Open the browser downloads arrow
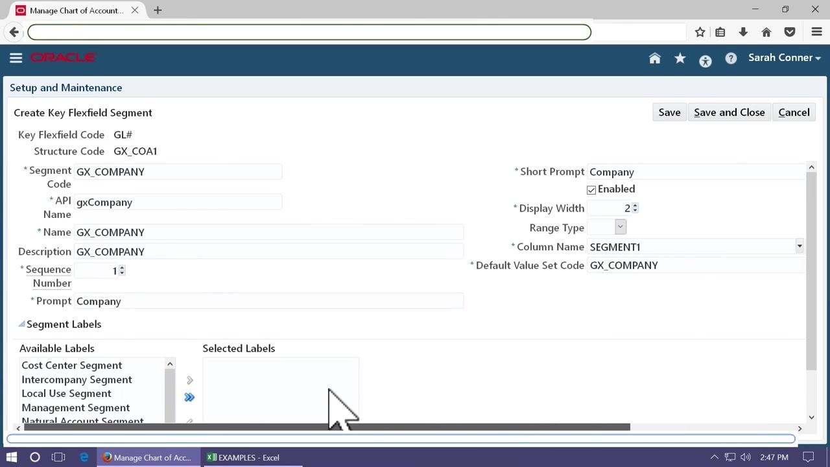 click(x=743, y=32)
